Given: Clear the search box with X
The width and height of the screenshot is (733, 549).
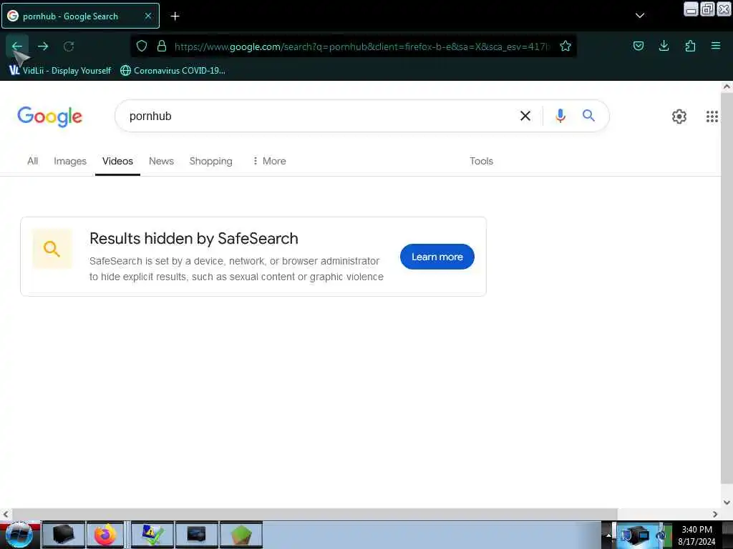Looking at the screenshot, I should [x=525, y=116].
